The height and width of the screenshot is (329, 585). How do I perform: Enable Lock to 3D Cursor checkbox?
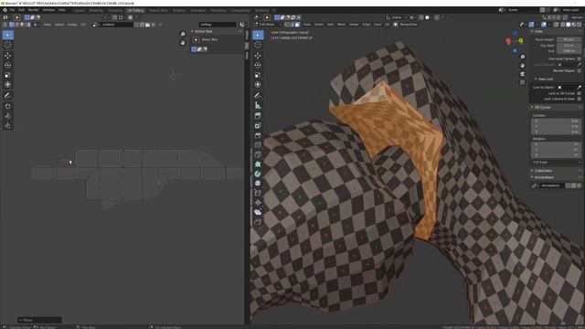pos(579,93)
